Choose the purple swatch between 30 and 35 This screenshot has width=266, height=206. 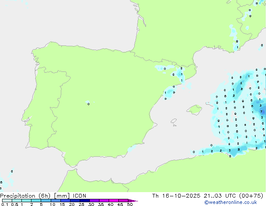pyautogui.click(x=94, y=201)
